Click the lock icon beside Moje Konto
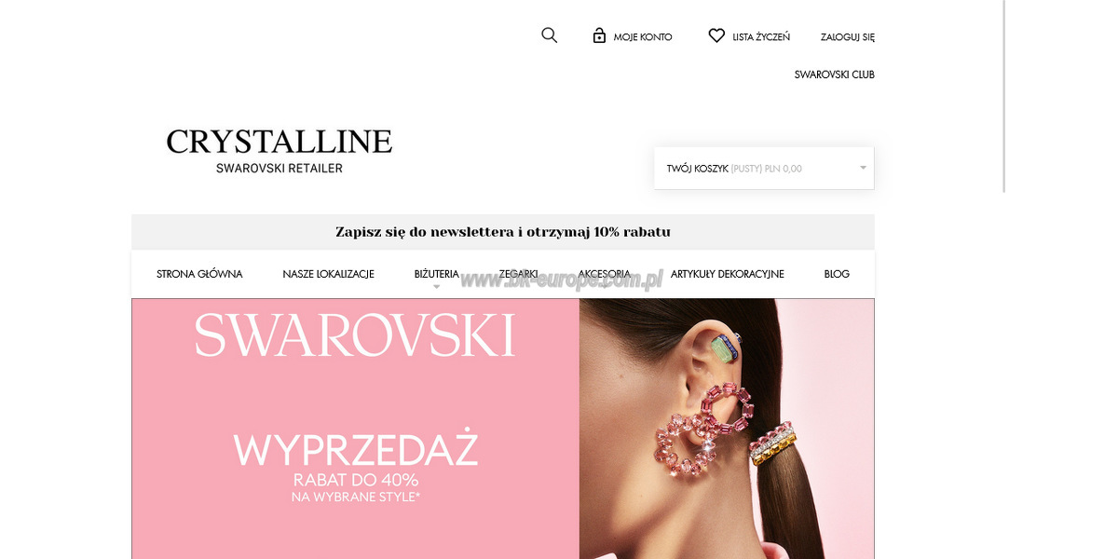The height and width of the screenshot is (559, 1118). pyautogui.click(x=599, y=35)
